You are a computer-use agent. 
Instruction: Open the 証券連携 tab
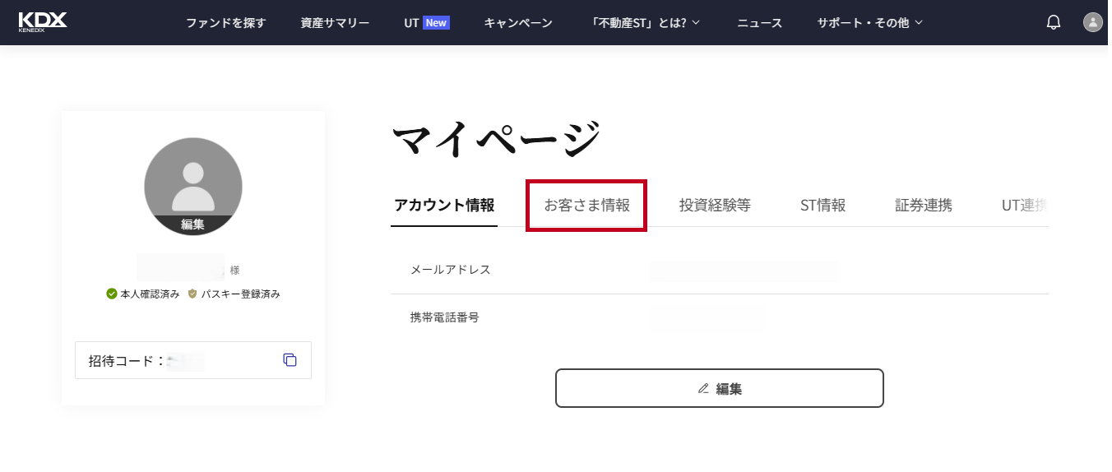924,206
